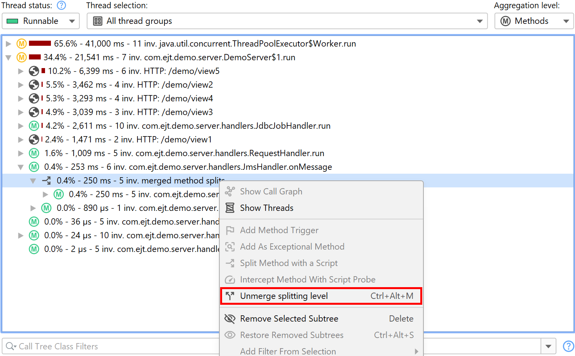Click the globe icon for /demo/view5
Viewport: 575px width, 356px height.
[x=34, y=71]
